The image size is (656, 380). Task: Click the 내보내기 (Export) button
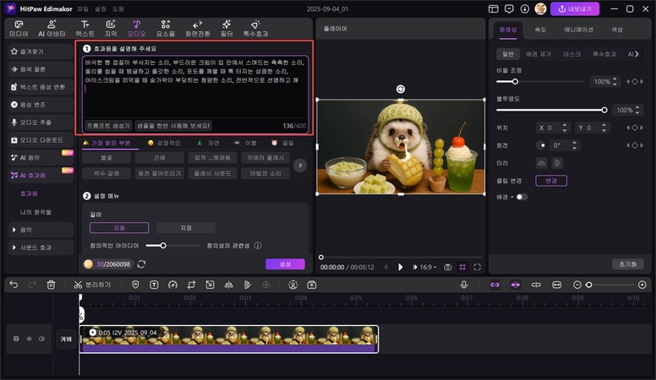(575, 8)
